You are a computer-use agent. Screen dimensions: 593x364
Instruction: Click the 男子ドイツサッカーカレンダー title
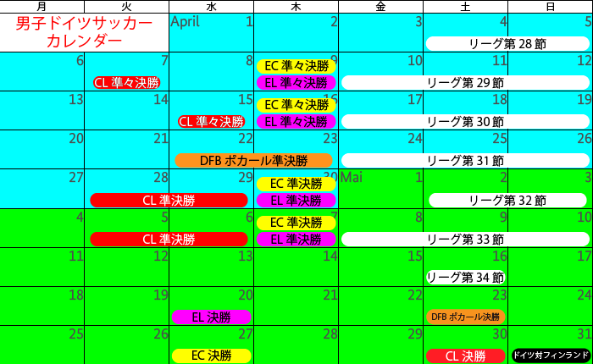pos(84,31)
